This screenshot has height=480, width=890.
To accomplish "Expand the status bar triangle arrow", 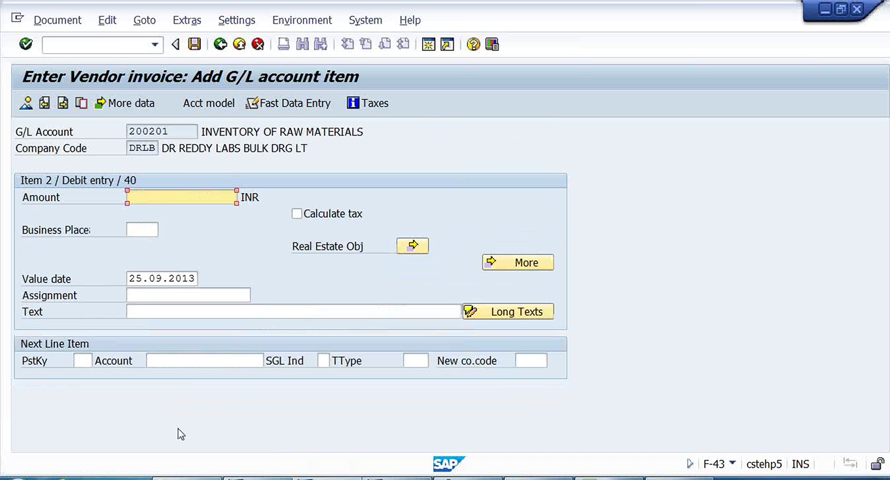I will [x=690, y=464].
